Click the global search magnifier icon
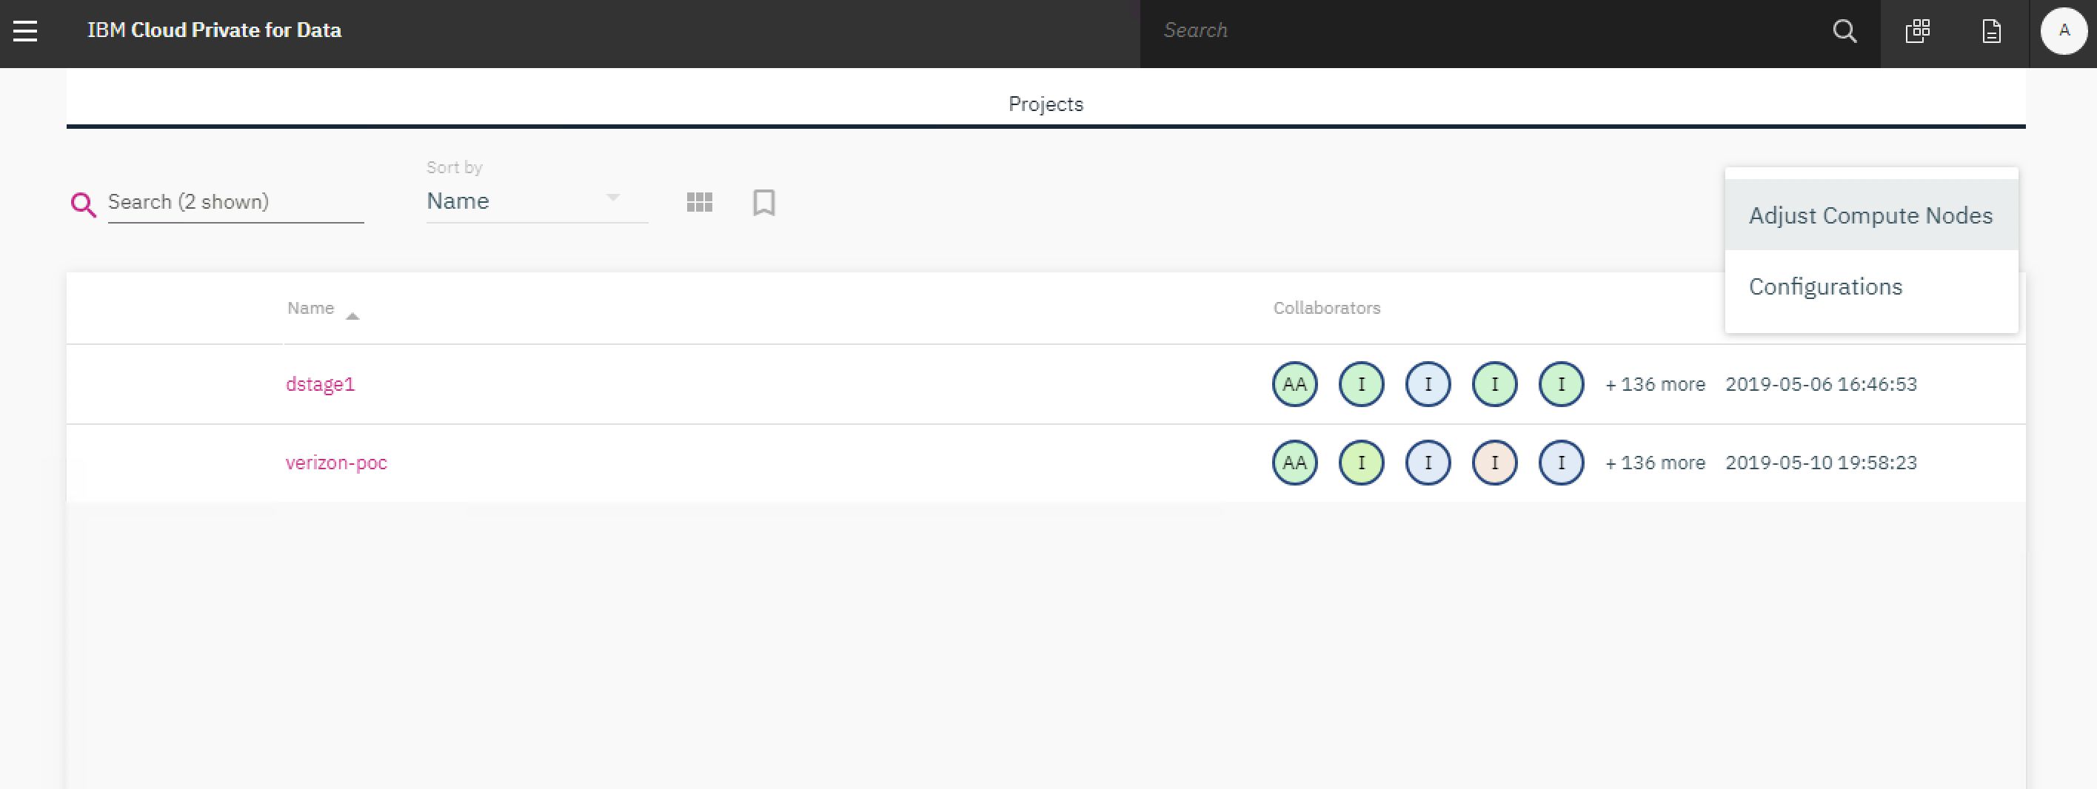The width and height of the screenshot is (2097, 789). click(1844, 31)
